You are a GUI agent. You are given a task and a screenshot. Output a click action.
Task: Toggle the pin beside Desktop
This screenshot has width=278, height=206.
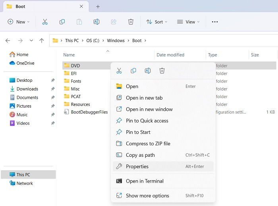click(x=53, y=80)
